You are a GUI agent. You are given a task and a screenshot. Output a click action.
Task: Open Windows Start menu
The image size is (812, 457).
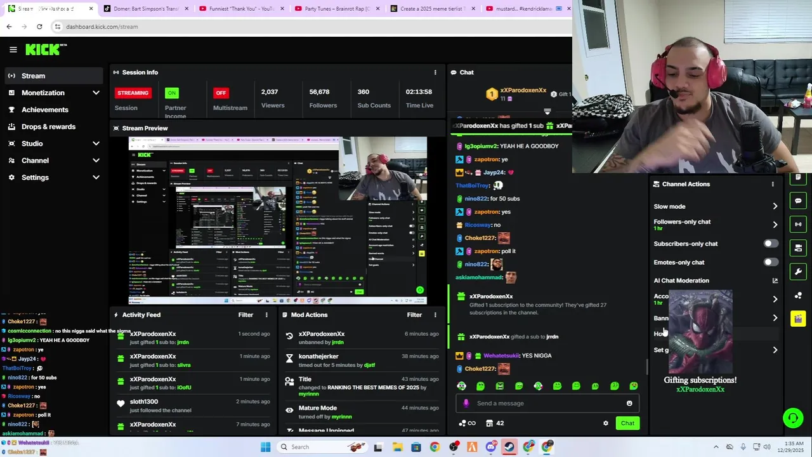click(265, 447)
